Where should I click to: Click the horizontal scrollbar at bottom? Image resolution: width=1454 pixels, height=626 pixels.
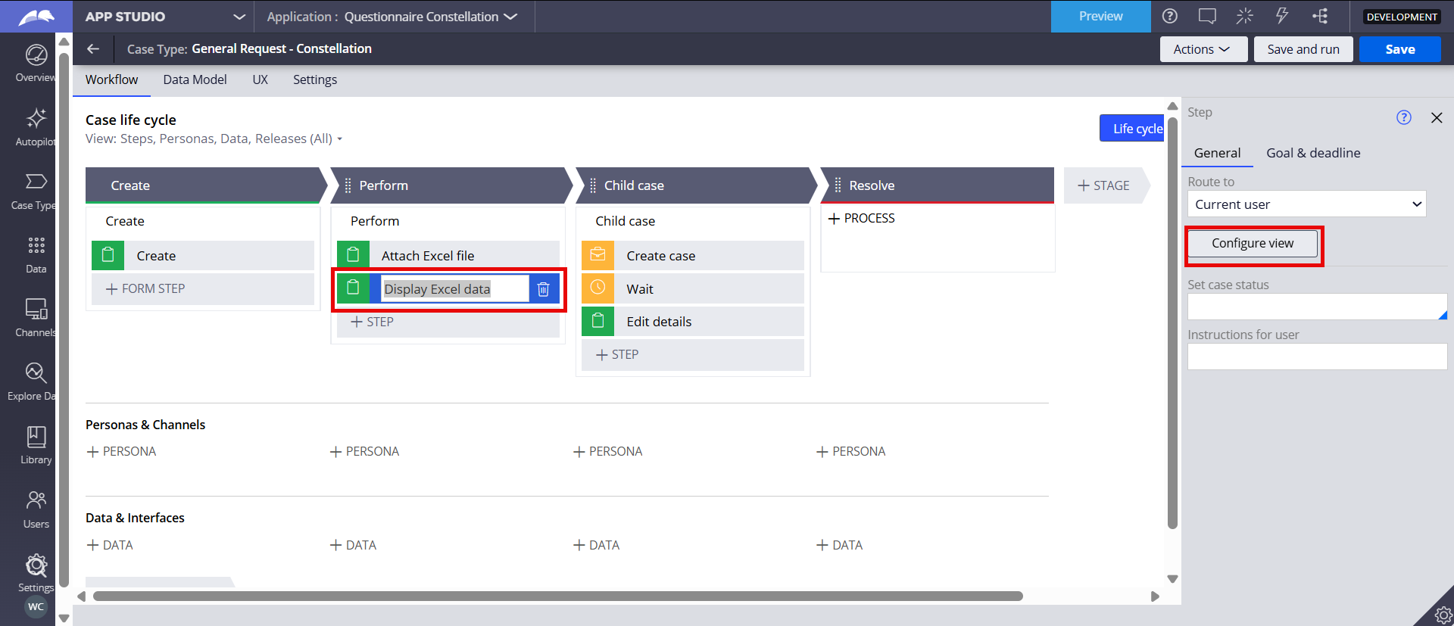pyautogui.click(x=557, y=596)
